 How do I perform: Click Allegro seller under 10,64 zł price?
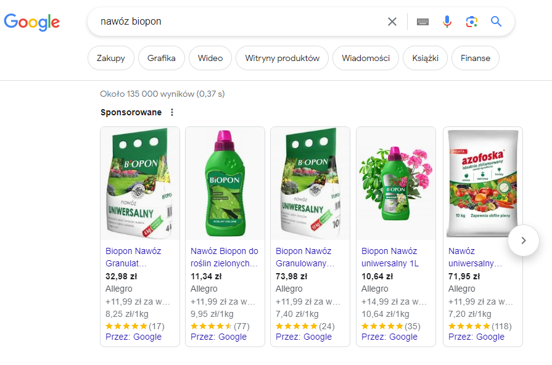click(x=374, y=289)
